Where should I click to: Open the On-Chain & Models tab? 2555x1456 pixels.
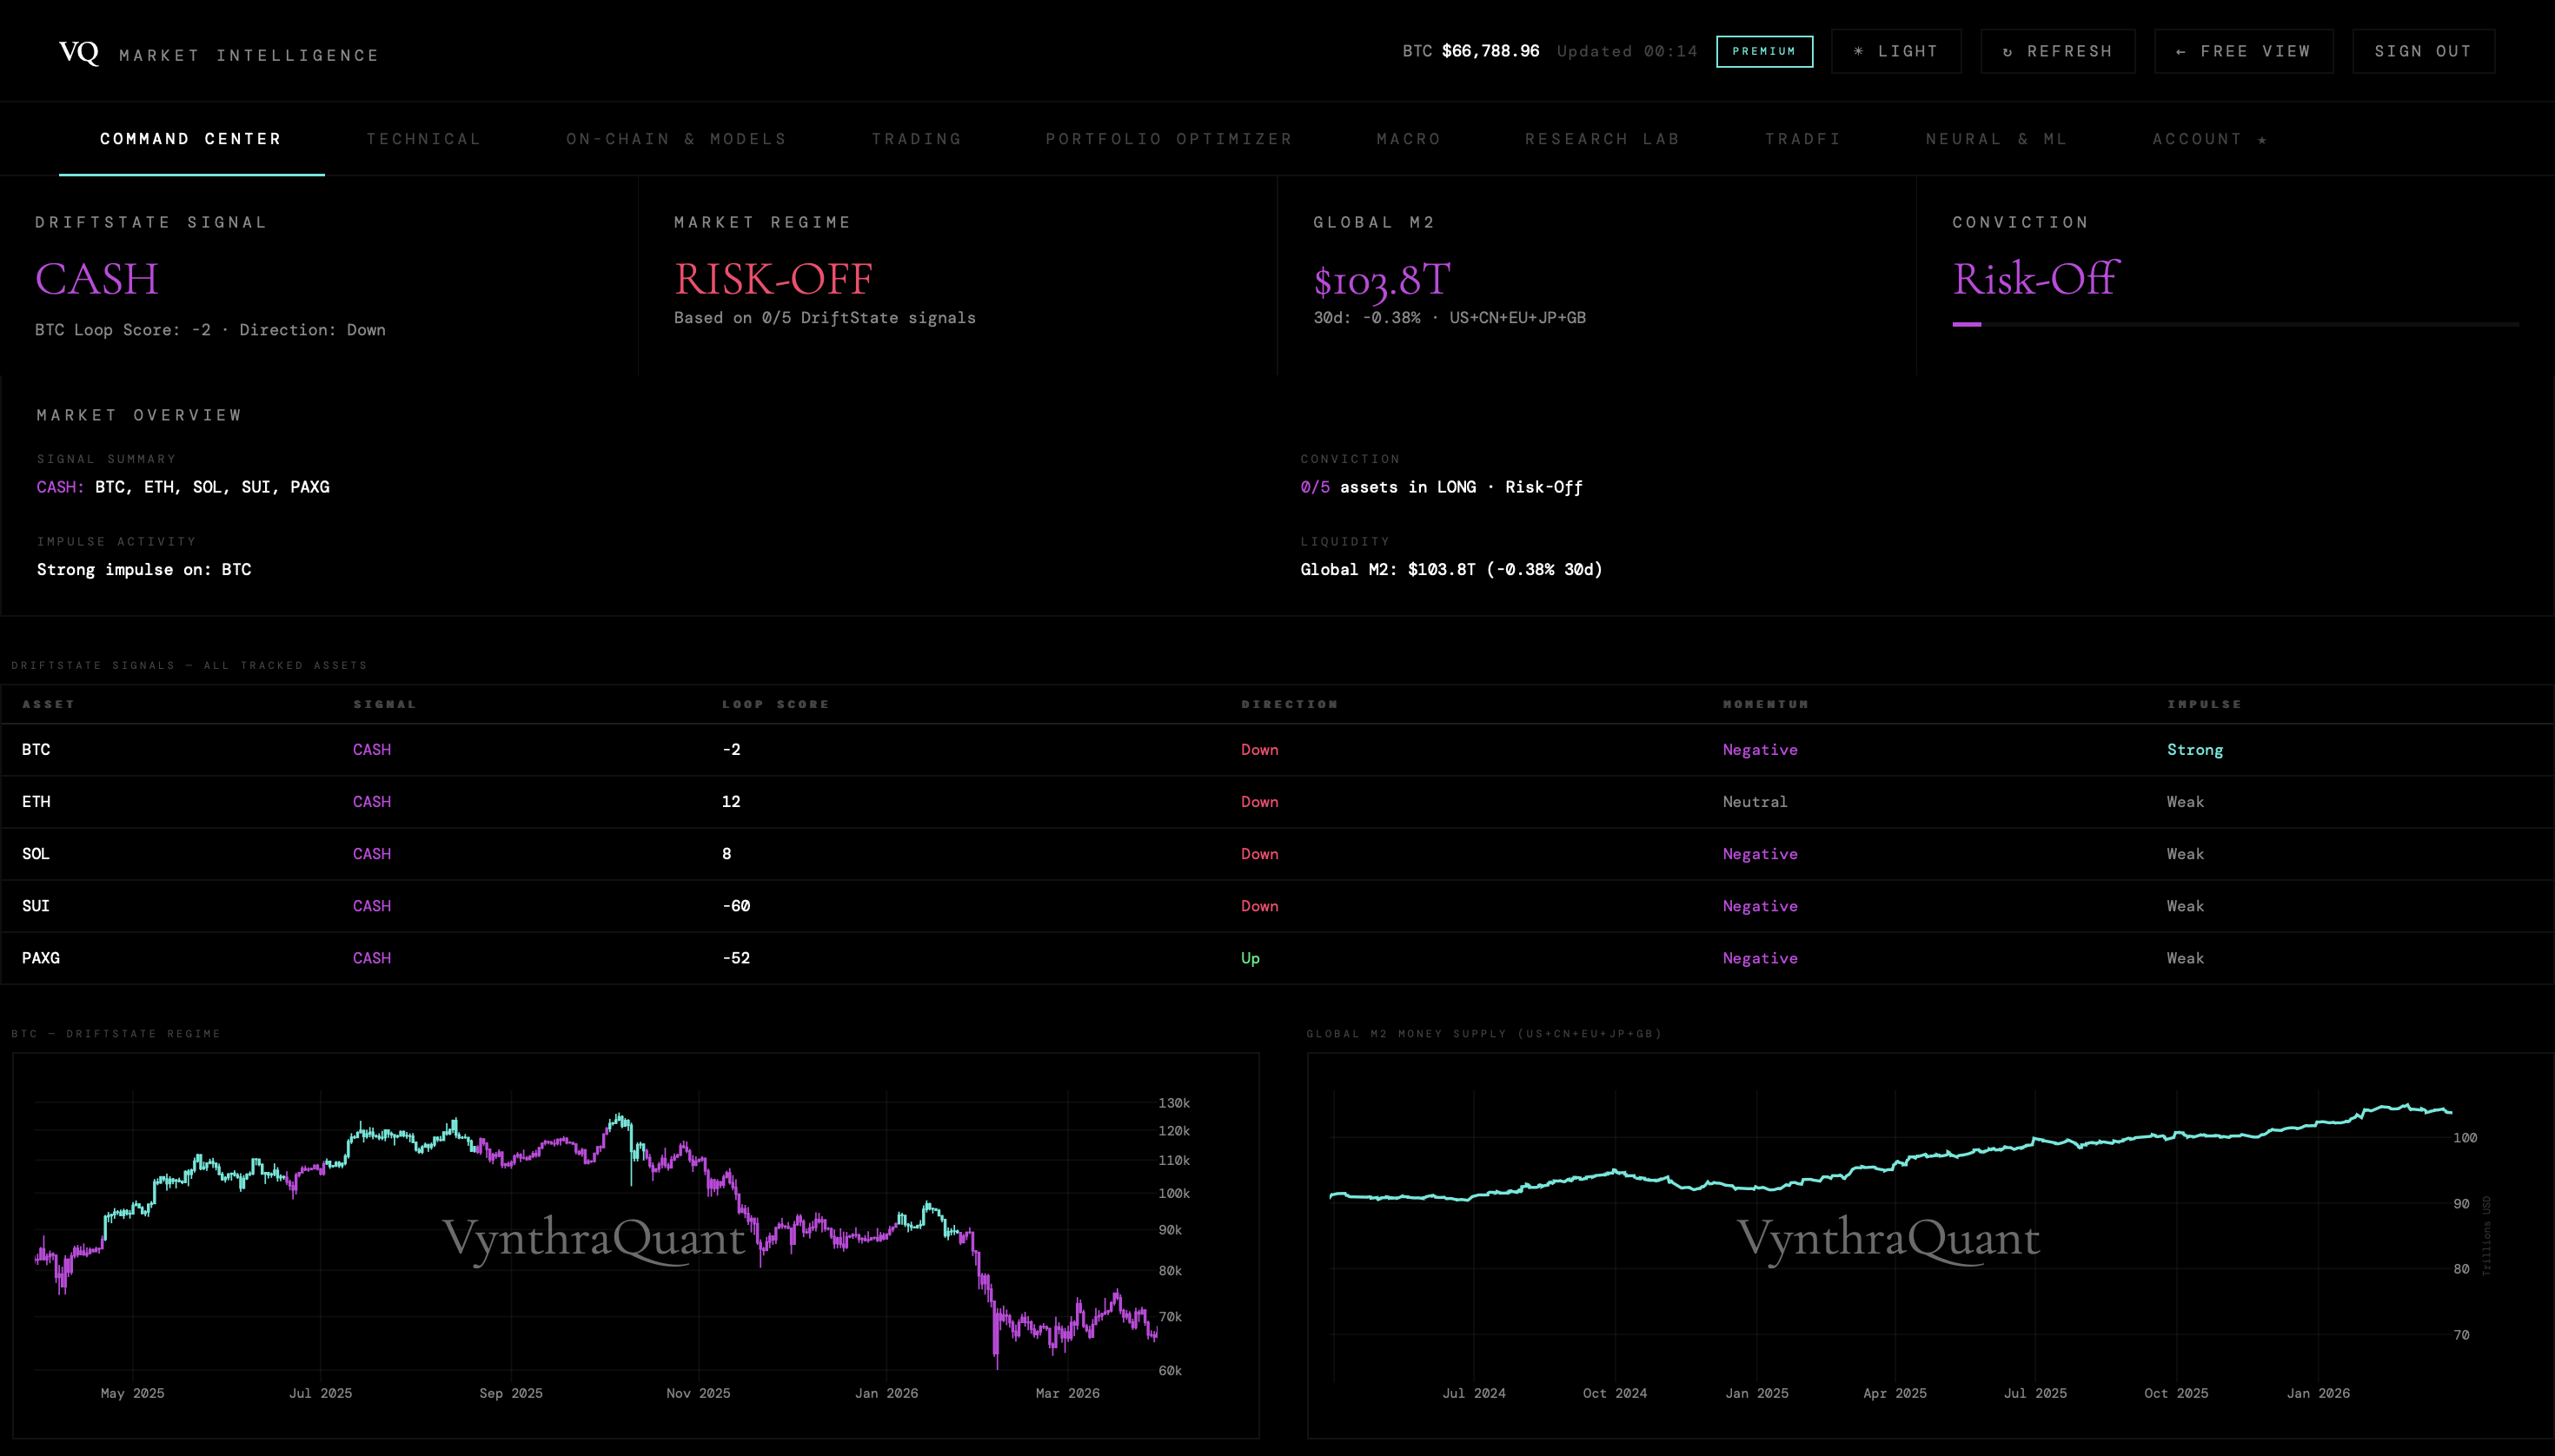pyautogui.click(x=676, y=139)
